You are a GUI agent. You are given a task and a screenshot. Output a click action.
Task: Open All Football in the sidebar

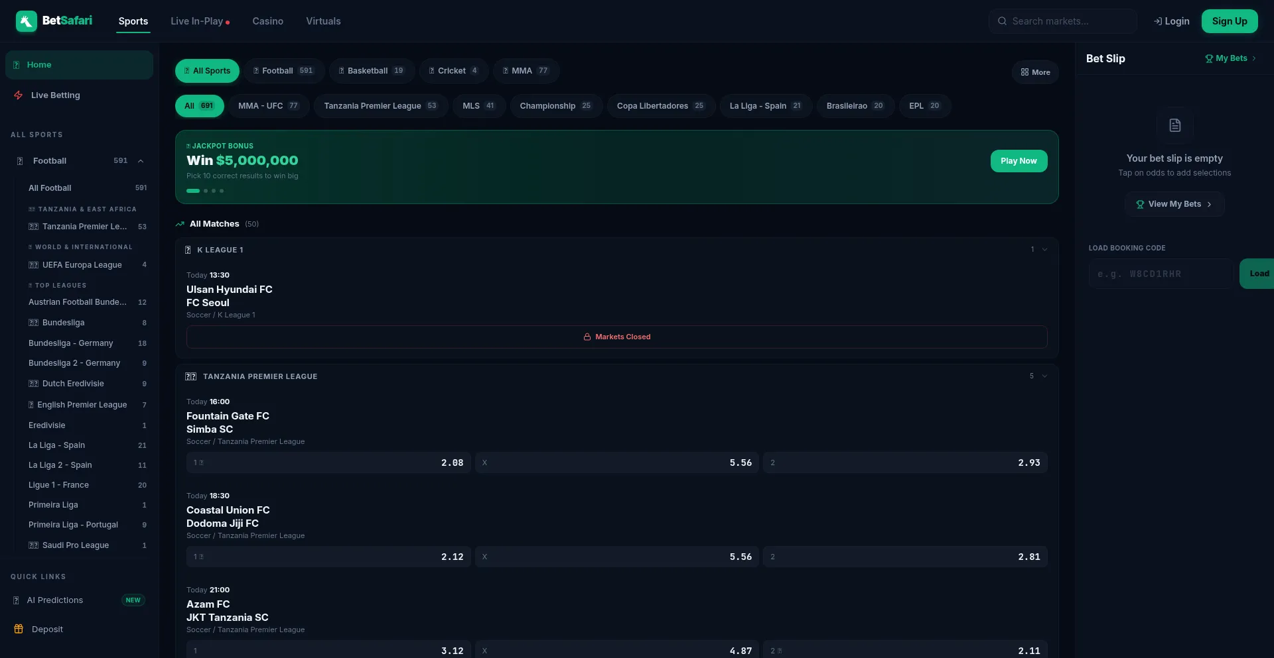88,188
